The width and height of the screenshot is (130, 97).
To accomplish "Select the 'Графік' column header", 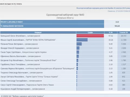I will [x=90, y=32].
